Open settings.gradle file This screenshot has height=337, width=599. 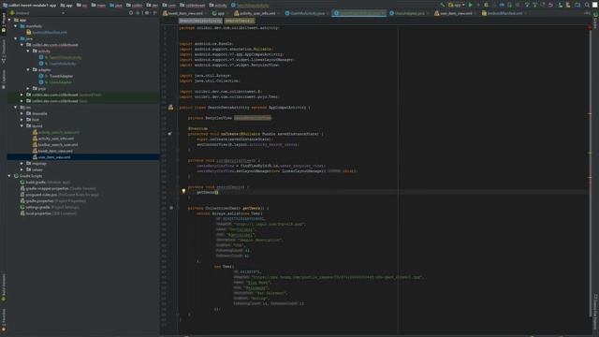point(50,207)
